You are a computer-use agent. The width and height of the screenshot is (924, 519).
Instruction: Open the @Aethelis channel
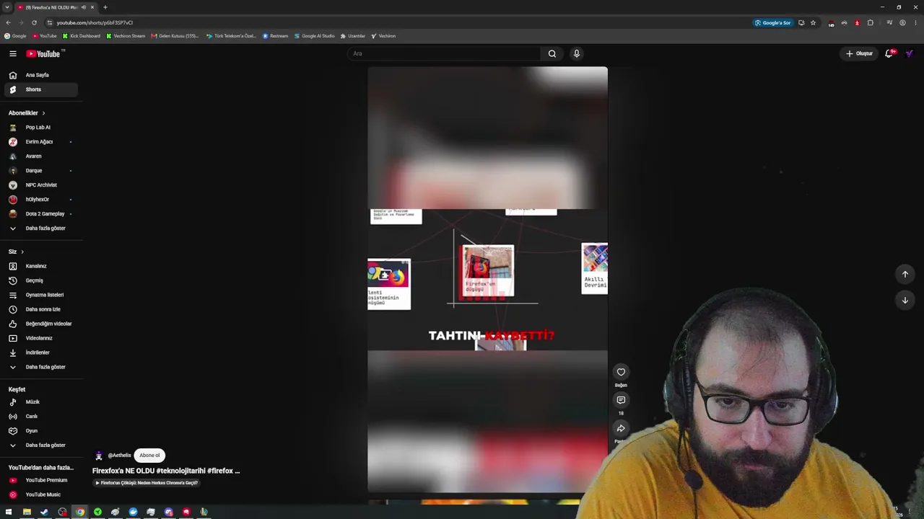(119, 456)
